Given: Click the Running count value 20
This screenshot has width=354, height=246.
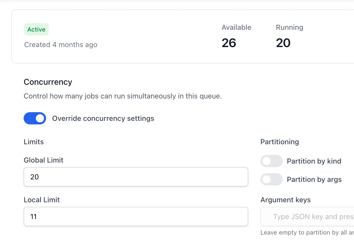Looking at the screenshot, I should 283,43.
